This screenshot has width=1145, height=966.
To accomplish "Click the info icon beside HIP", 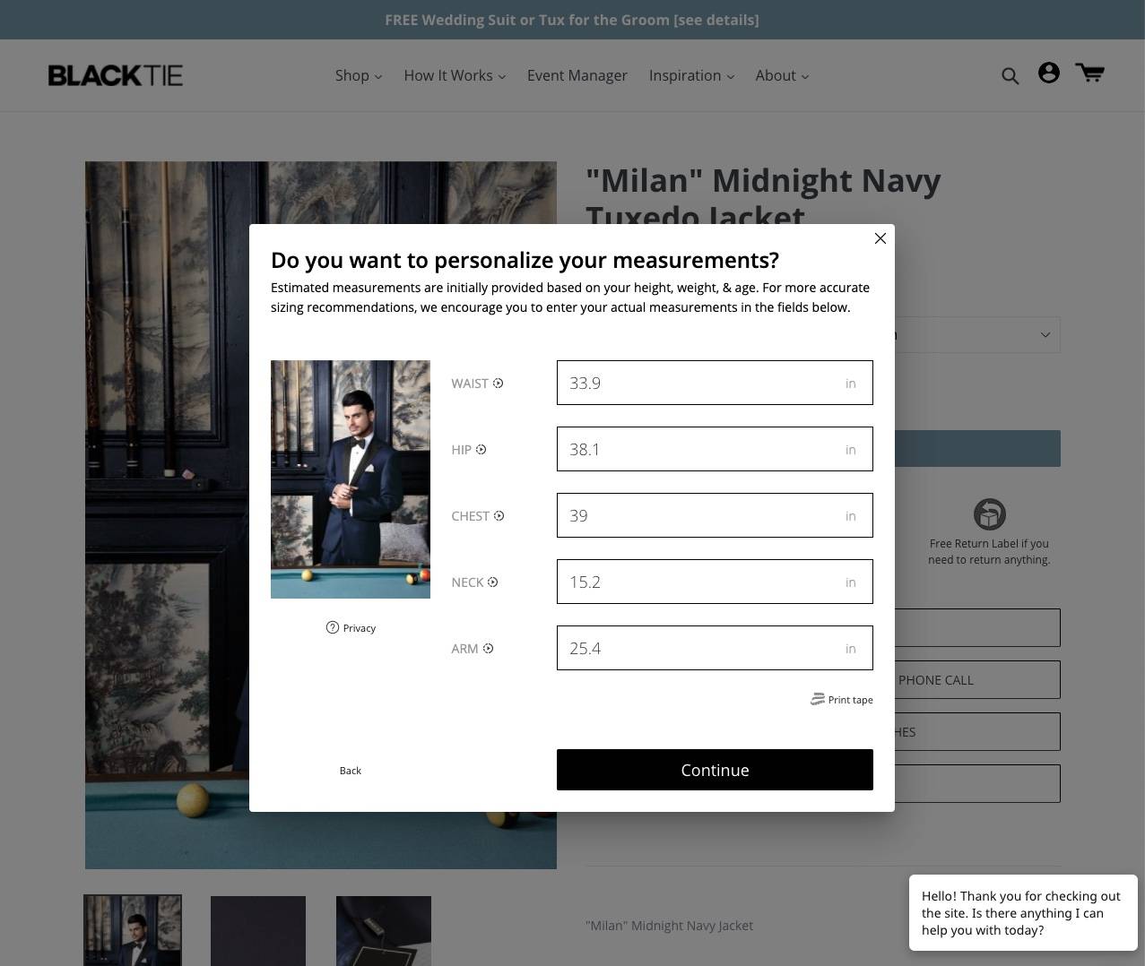I will [x=481, y=450].
